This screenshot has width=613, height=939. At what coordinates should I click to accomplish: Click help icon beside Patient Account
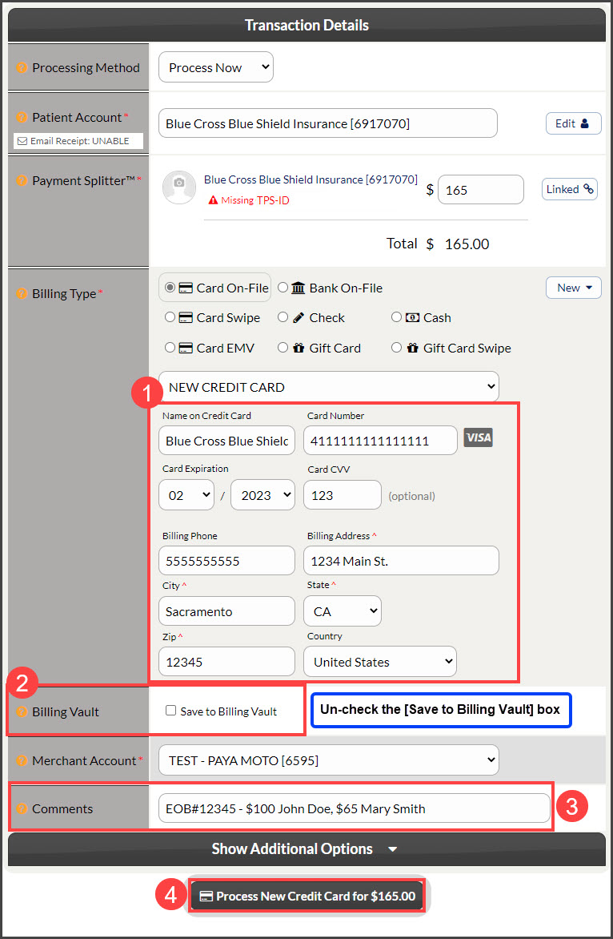tap(22, 118)
